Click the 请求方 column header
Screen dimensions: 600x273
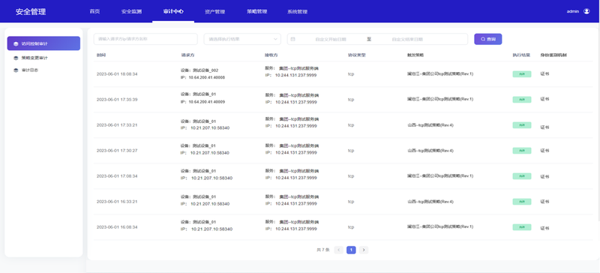pyautogui.click(x=188, y=55)
